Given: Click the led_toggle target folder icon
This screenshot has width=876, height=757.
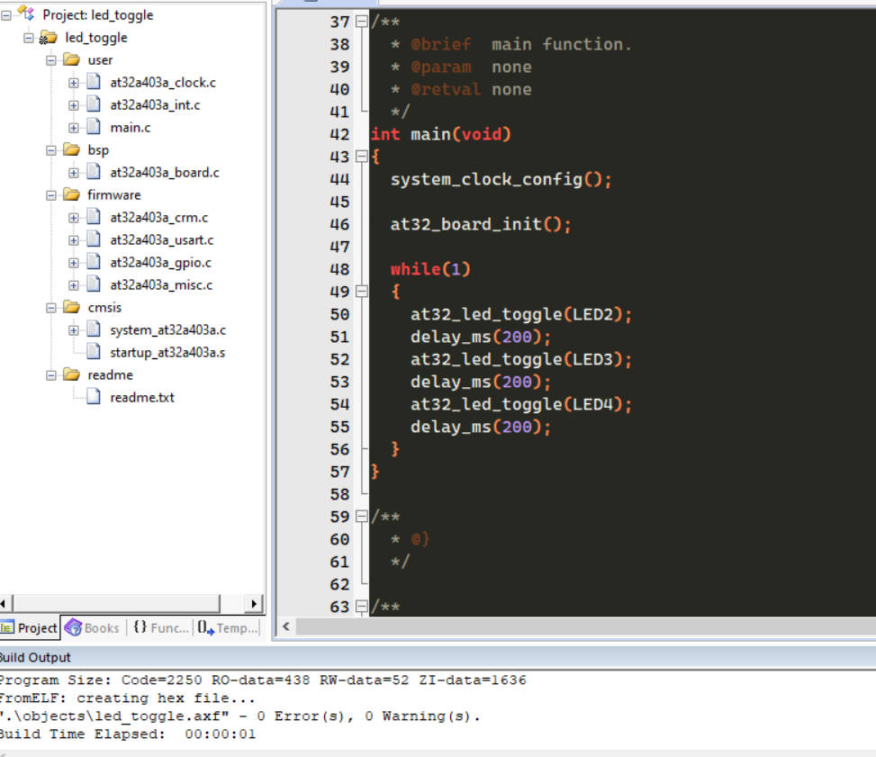Looking at the screenshot, I should click(48, 38).
